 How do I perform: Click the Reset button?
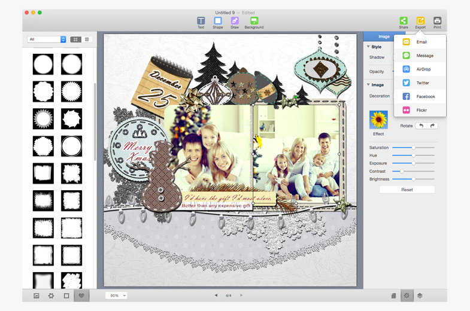point(407,190)
